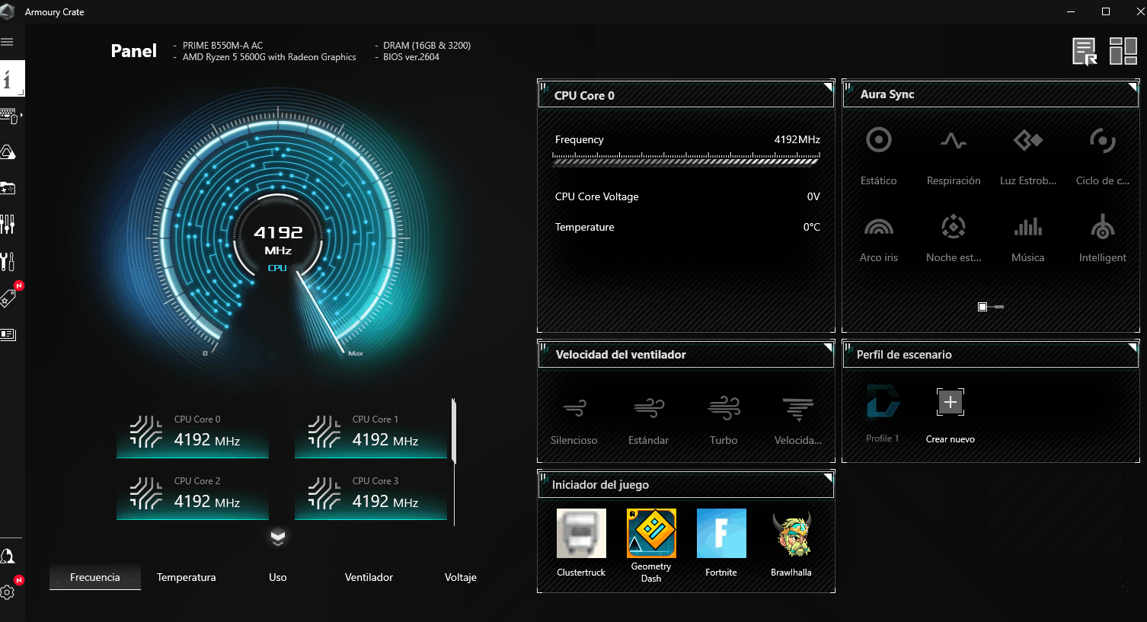The height and width of the screenshot is (622, 1147).
Task: Set fan mode to Estándar
Action: tap(648, 420)
